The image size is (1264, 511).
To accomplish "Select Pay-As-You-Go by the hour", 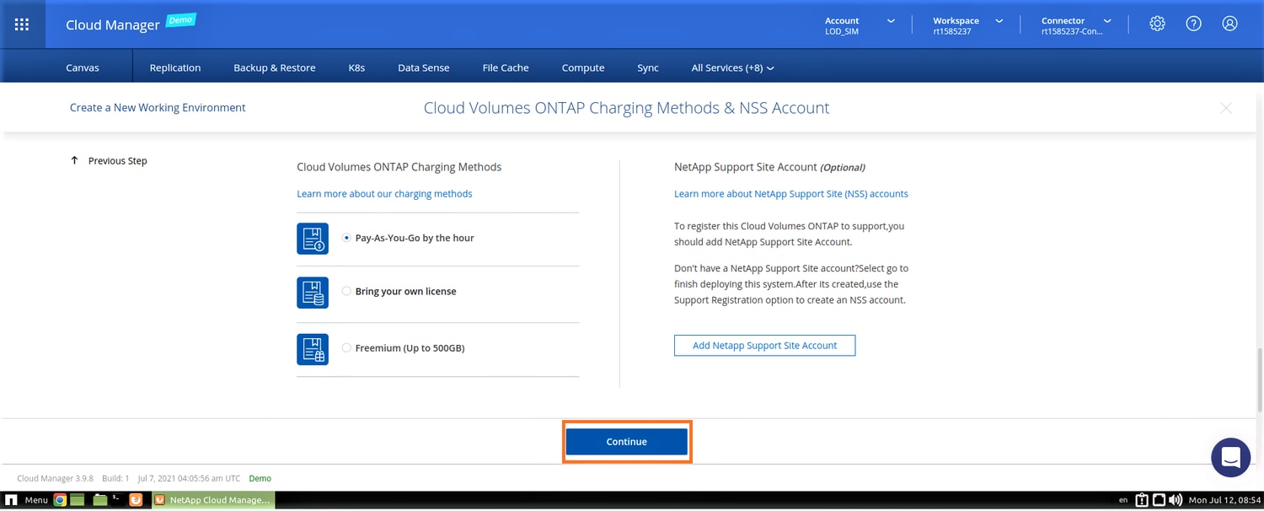I will coord(346,239).
